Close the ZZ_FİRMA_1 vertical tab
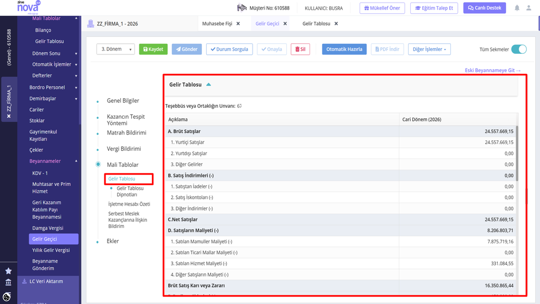This screenshot has width=540, height=304. pos(9,116)
